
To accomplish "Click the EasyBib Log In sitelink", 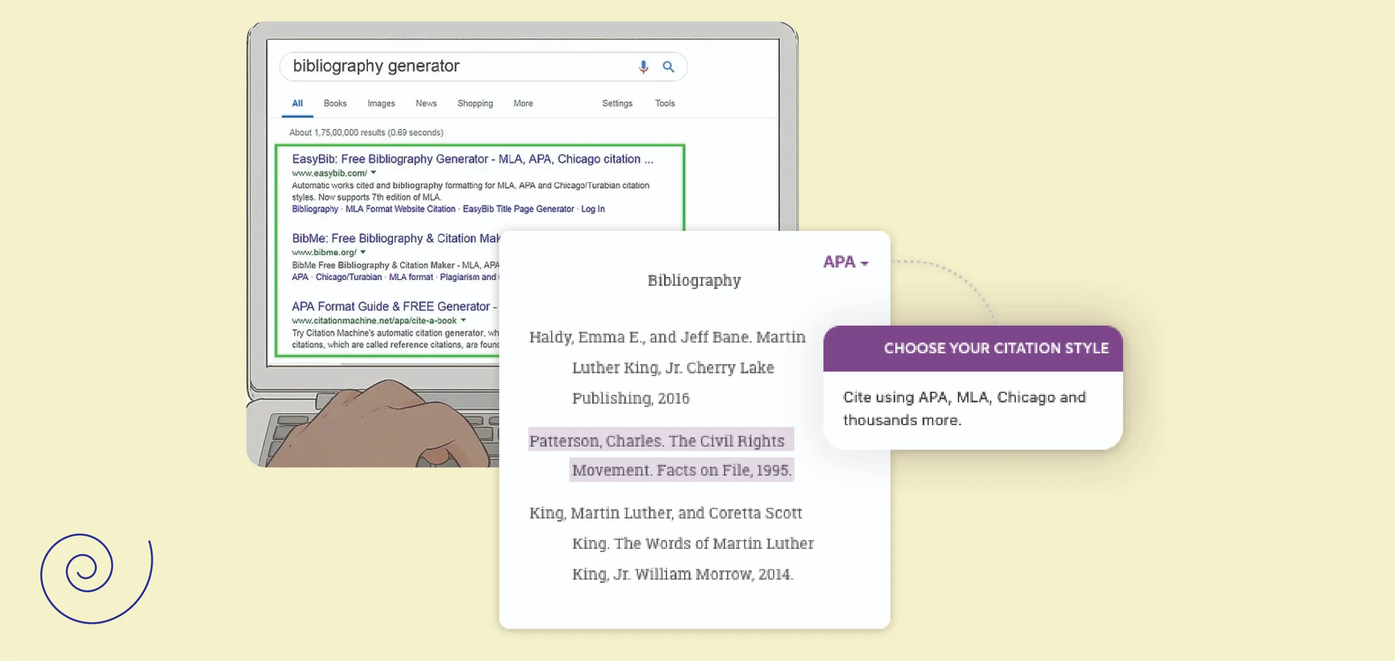I will point(593,209).
